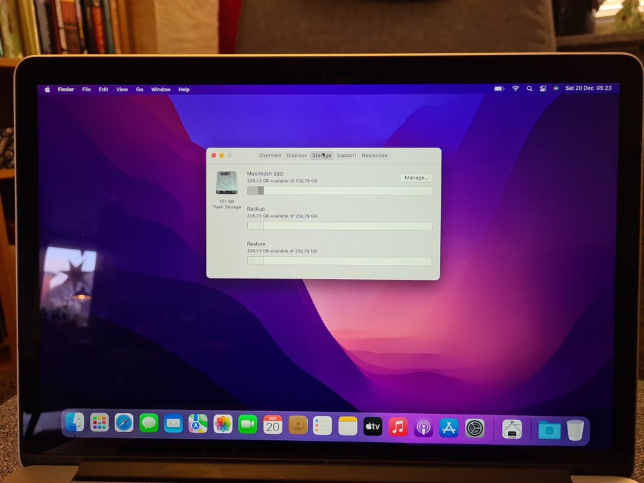This screenshot has width=644, height=483.
Task: Open the View menu
Action: [x=122, y=89]
